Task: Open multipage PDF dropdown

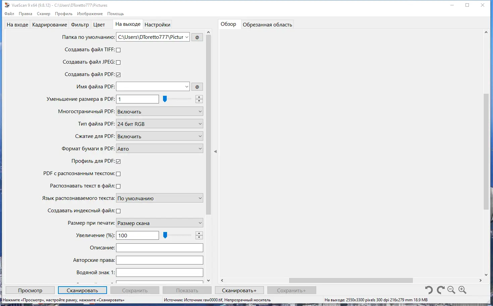Action: click(160, 111)
